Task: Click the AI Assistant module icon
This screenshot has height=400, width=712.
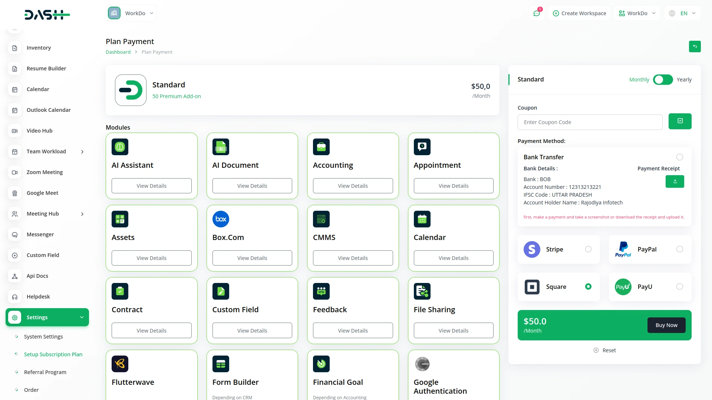Action: click(120, 147)
